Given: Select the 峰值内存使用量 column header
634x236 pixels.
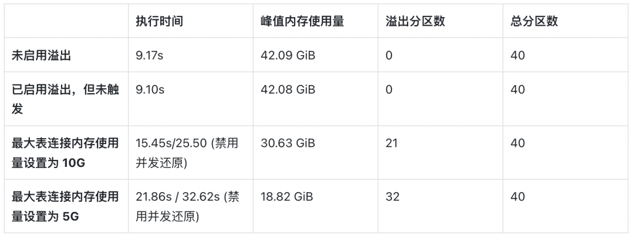Looking at the screenshot, I should pyautogui.click(x=302, y=21).
